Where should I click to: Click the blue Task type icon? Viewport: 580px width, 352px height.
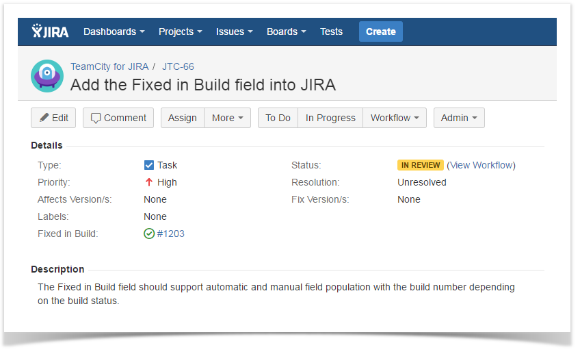(149, 165)
